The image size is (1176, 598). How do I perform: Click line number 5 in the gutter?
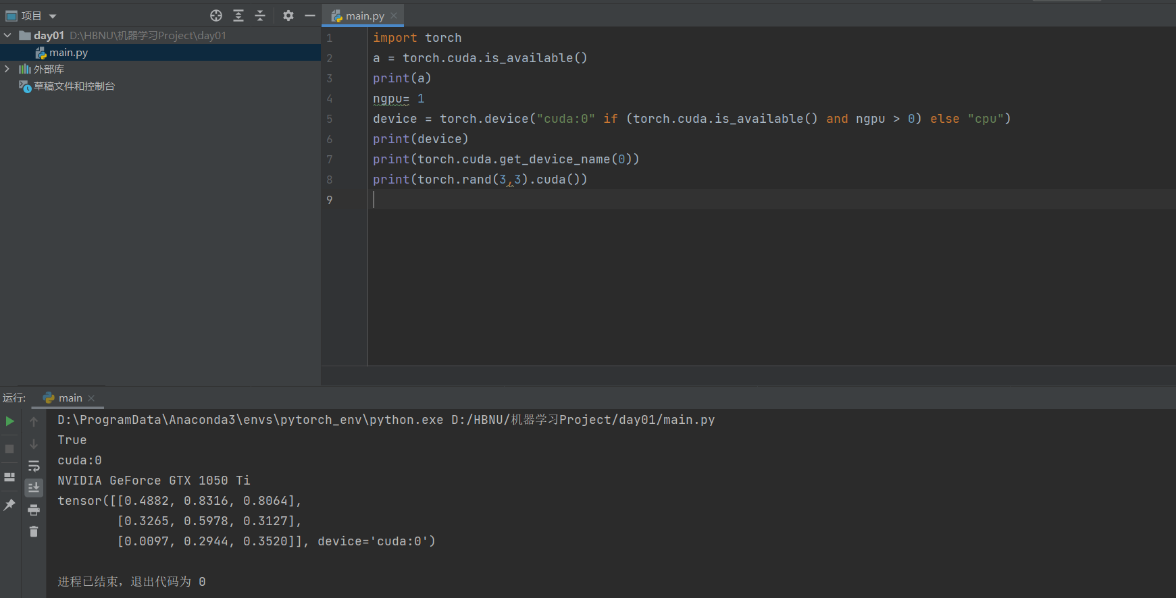coord(330,119)
